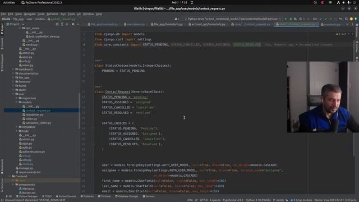Update project via Git blue arrow
The image size is (359, 202).
tap(321, 19)
